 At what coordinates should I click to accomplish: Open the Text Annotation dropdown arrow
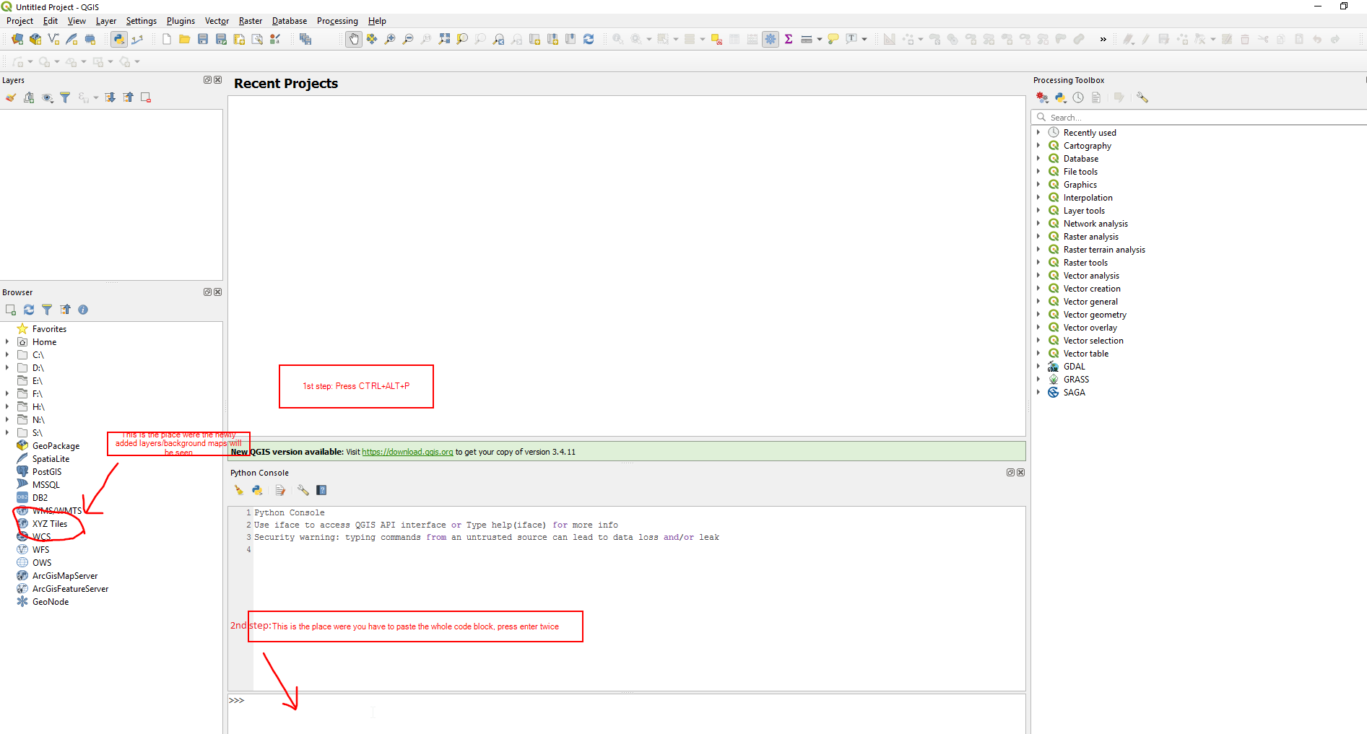click(864, 39)
